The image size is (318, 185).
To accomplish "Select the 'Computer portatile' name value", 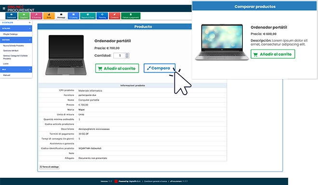I will pyautogui.click(x=89, y=100).
